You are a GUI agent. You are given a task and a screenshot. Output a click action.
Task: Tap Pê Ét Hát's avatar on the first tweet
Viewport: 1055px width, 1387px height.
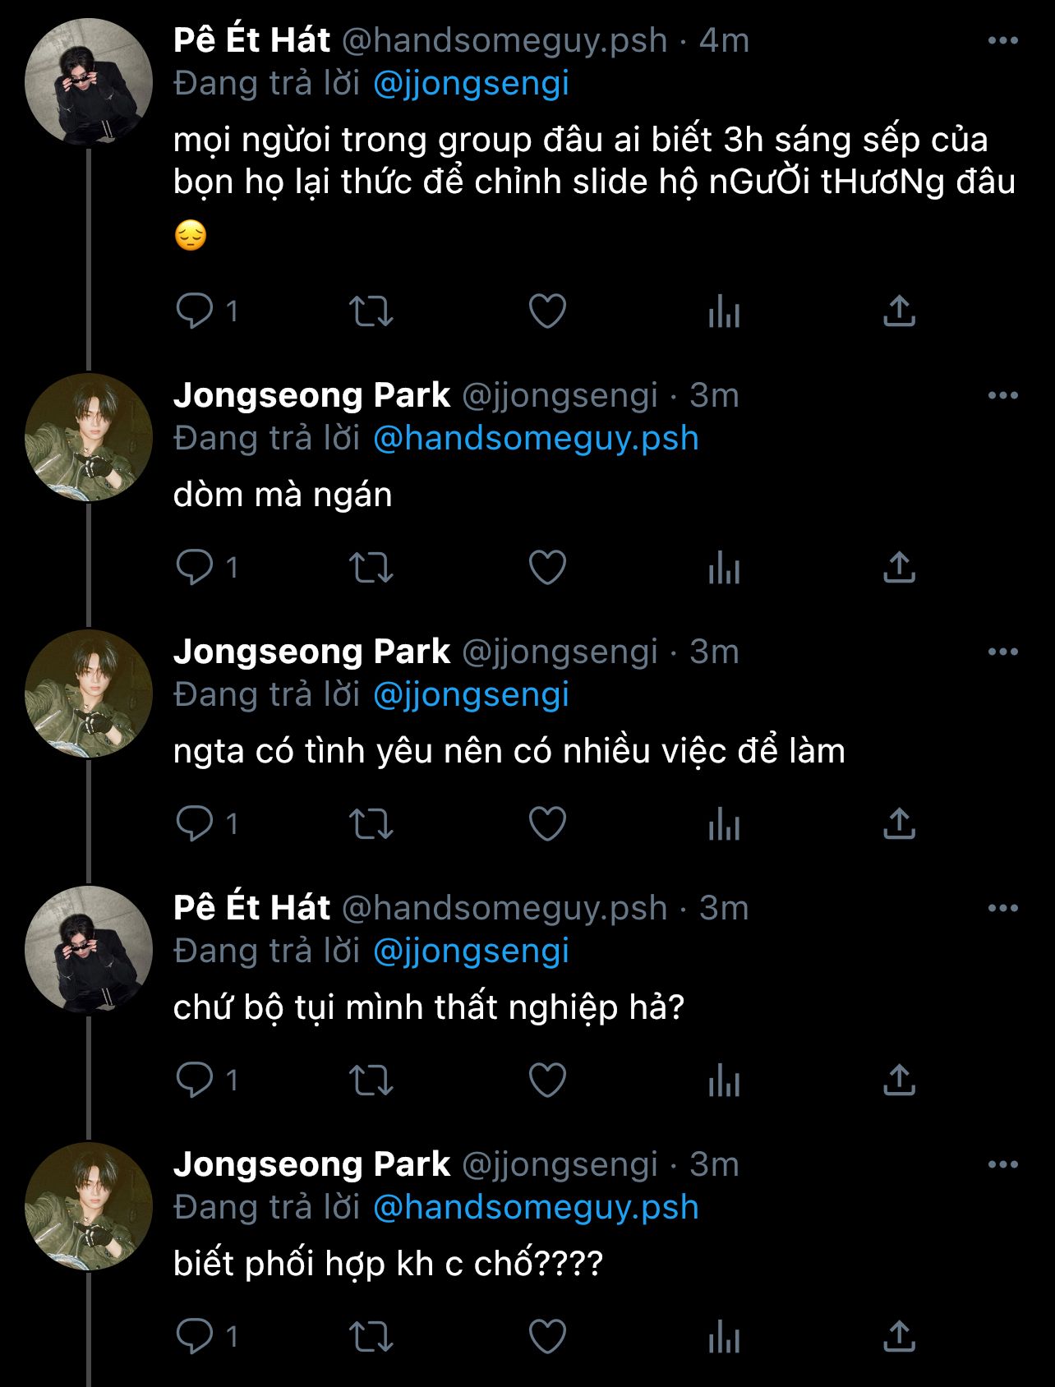(x=89, y=82)
